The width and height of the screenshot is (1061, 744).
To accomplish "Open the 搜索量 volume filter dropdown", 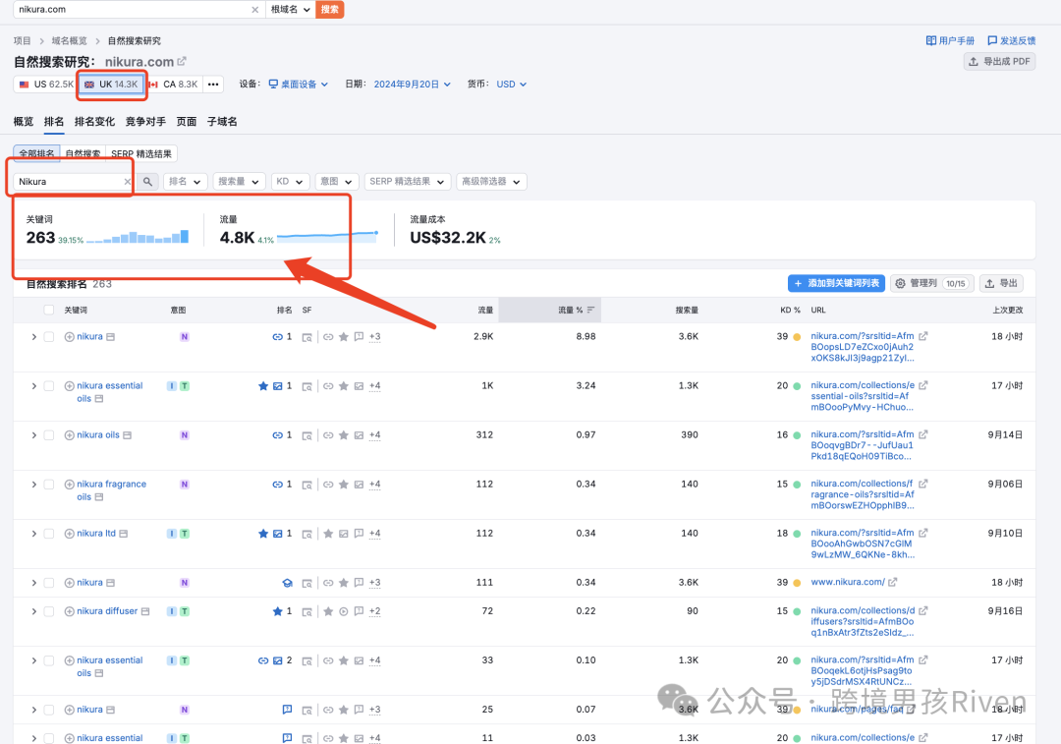I will point(239,182).
